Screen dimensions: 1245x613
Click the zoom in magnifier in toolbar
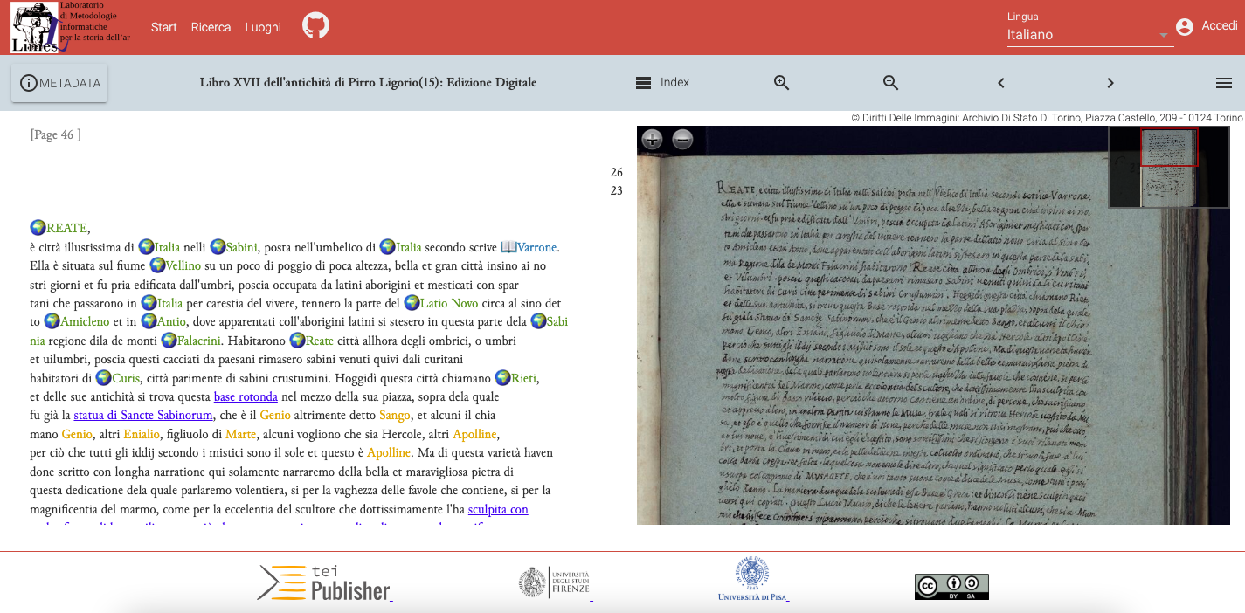782,83
